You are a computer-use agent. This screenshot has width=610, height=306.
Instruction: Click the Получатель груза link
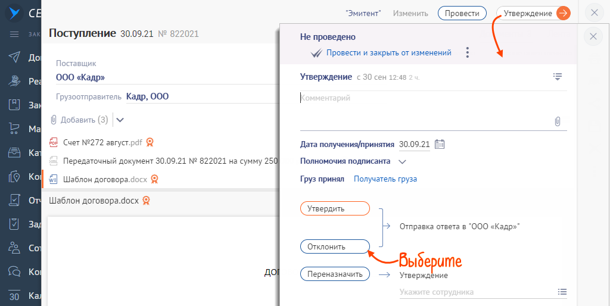[385, 179]
